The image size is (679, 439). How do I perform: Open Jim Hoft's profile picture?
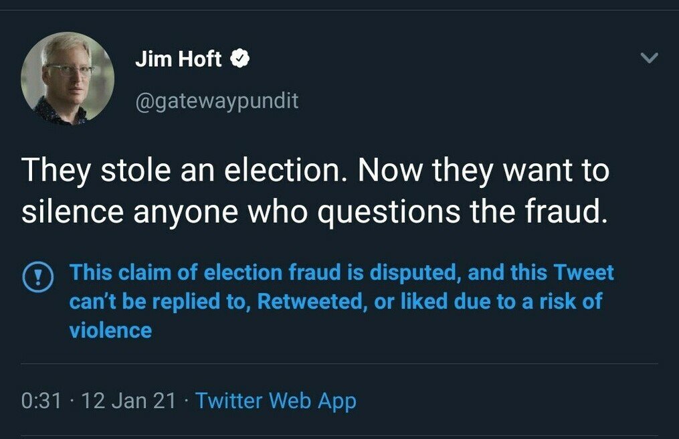pos(68,78)
